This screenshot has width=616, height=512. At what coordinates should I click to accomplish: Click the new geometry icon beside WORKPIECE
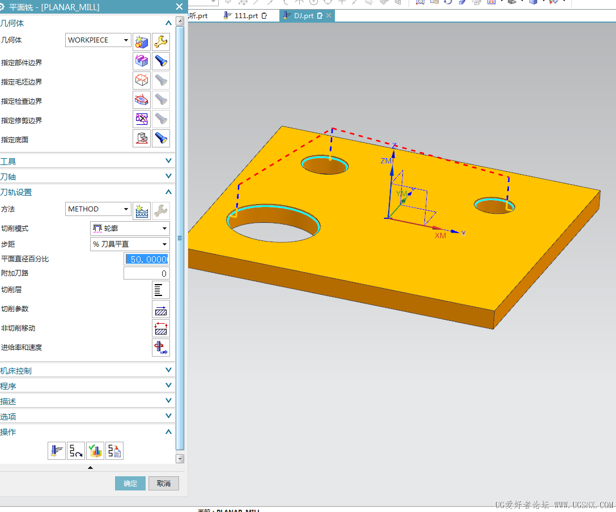click(x=142, y=41)
